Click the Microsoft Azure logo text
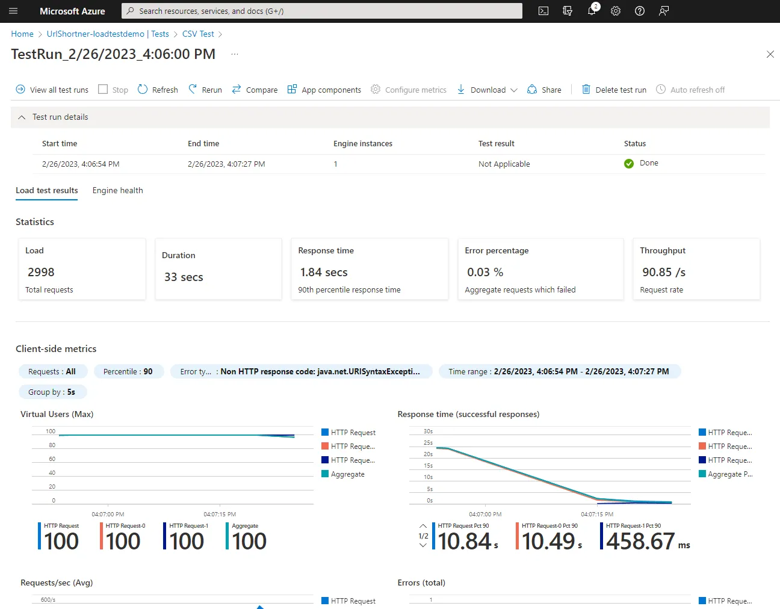The height and width of the screenshot is (609, 780). (72, 11)
